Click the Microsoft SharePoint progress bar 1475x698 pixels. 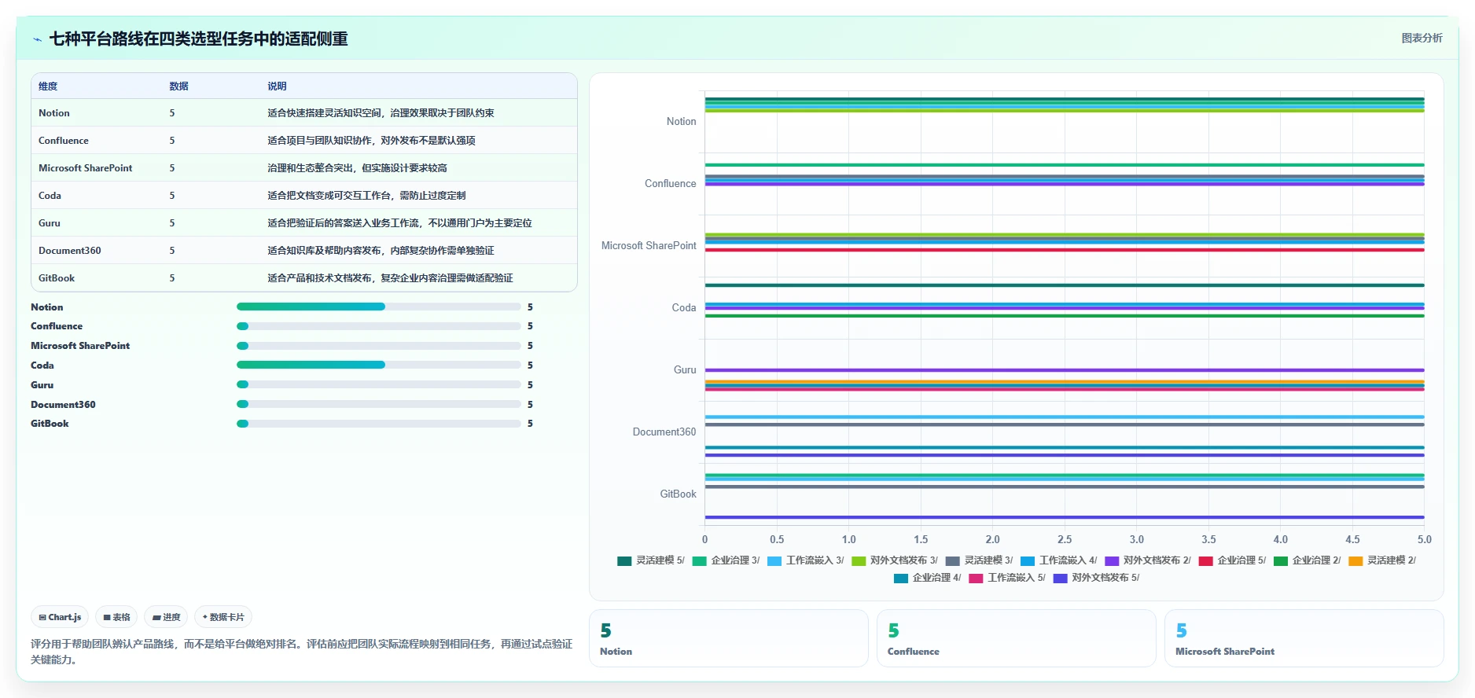[379, 346]
